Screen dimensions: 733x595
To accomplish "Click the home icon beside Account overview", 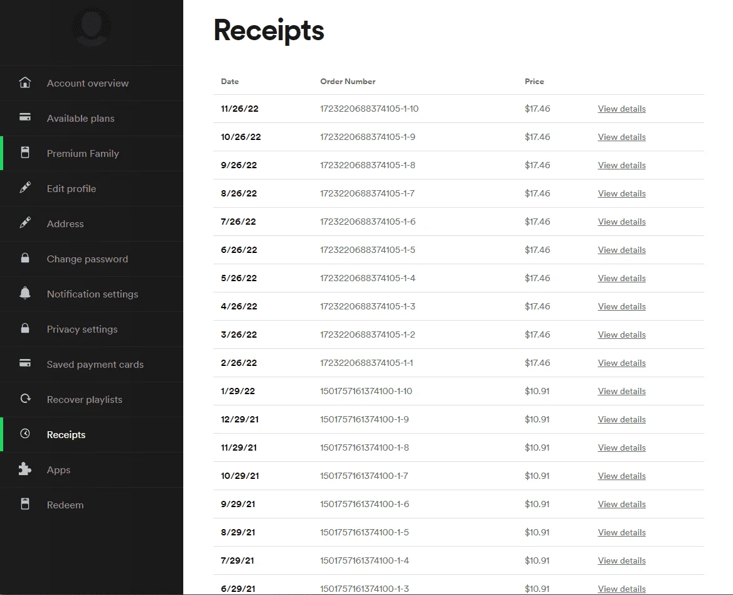I will (24, 83).
